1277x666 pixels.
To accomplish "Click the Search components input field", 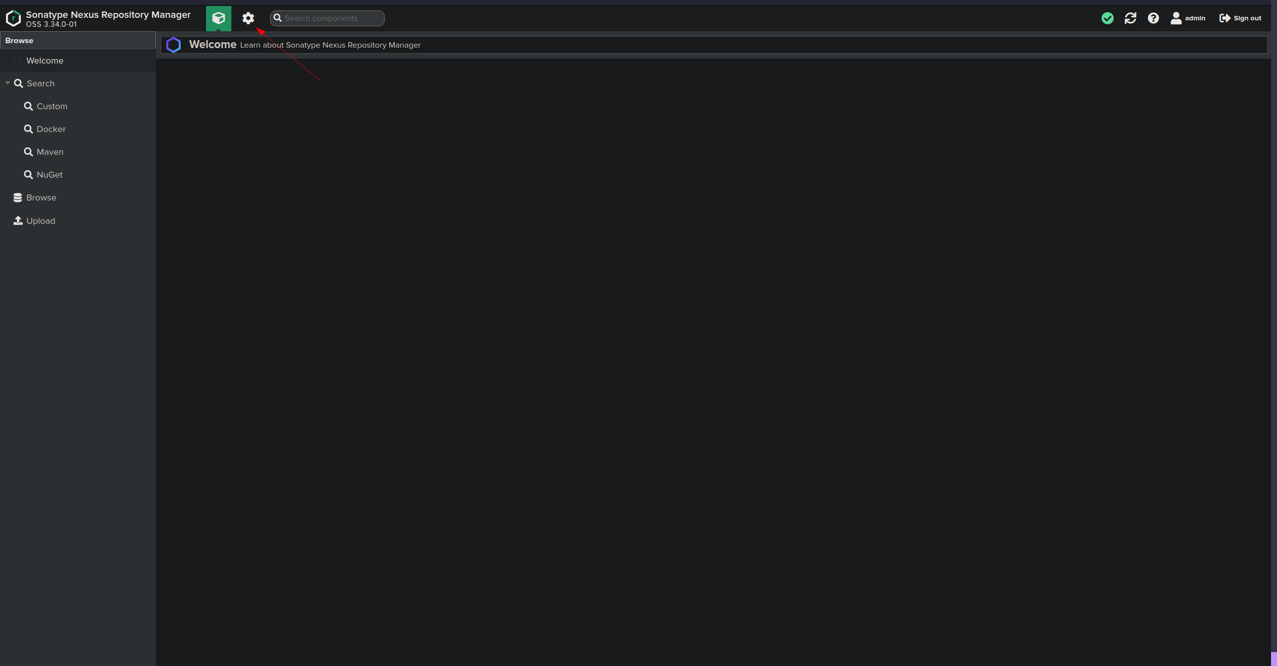I will pos(327,18).
